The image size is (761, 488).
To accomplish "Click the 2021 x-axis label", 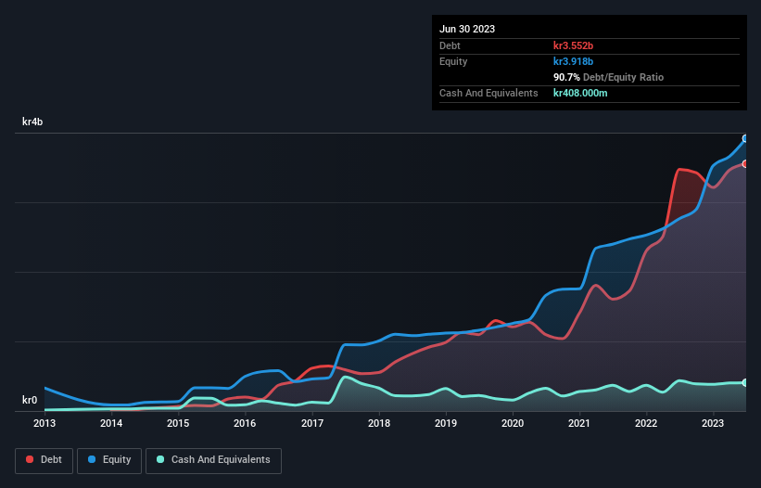I will coord(579,423).
